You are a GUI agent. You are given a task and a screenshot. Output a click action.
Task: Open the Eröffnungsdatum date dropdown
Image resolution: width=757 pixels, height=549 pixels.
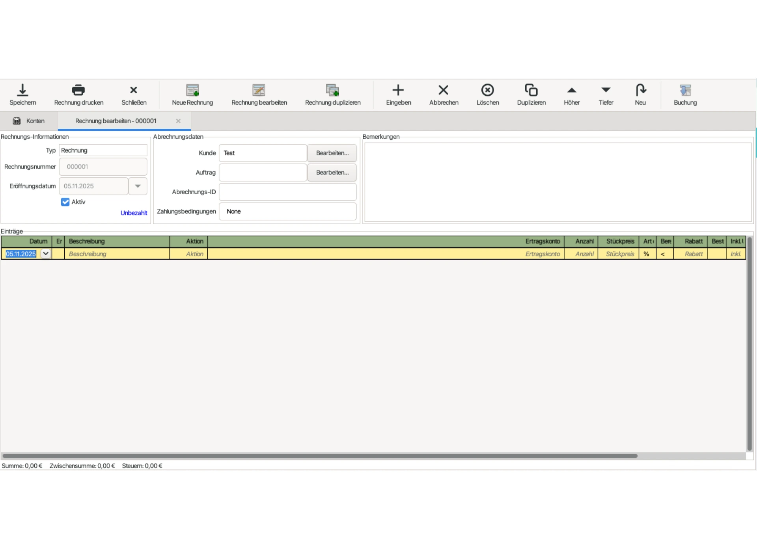[x=137, y=186]
